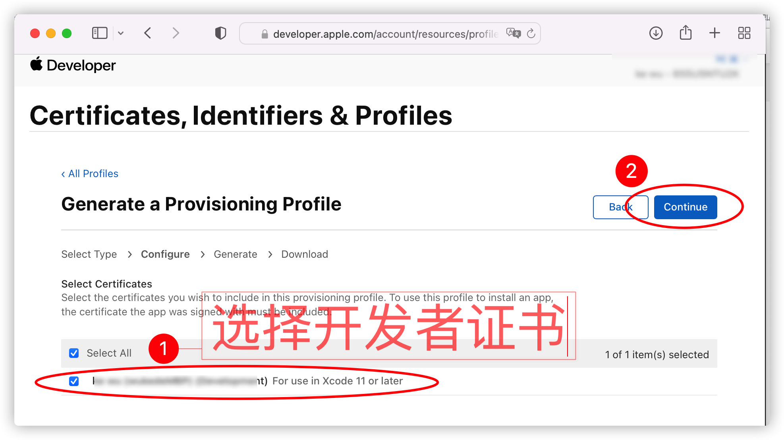The image size is (784, 440).
Task: Open the privacy shield report icon
Action: tap(221, 33)
